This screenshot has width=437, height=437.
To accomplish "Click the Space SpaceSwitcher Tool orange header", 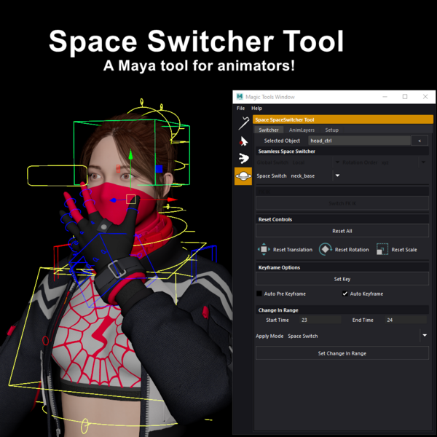I will (343, 119).
